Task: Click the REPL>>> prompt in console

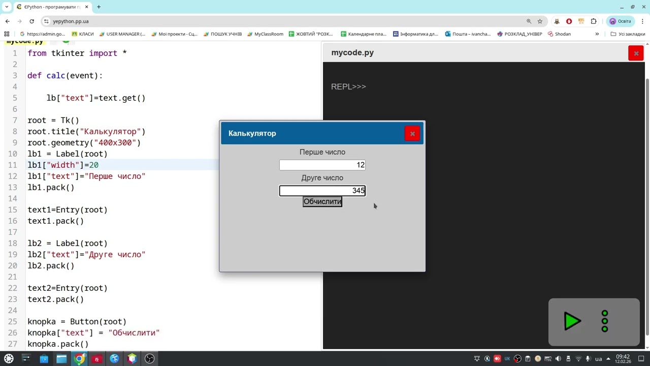Action: click(348, 86)
